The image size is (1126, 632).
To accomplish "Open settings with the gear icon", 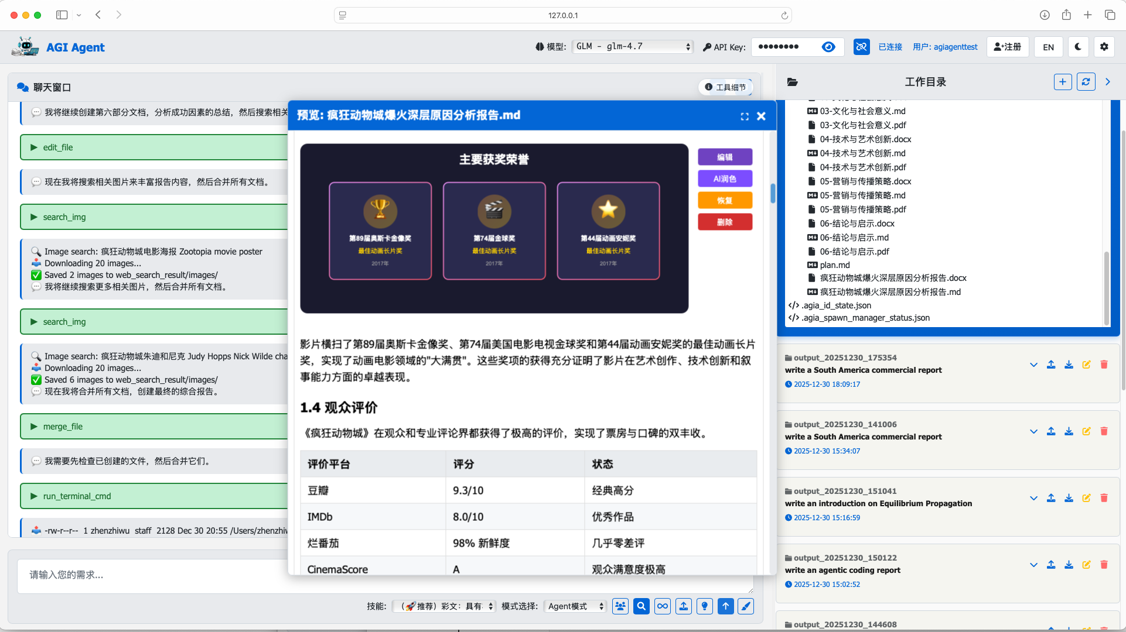I will click(x=1104, y=47).
